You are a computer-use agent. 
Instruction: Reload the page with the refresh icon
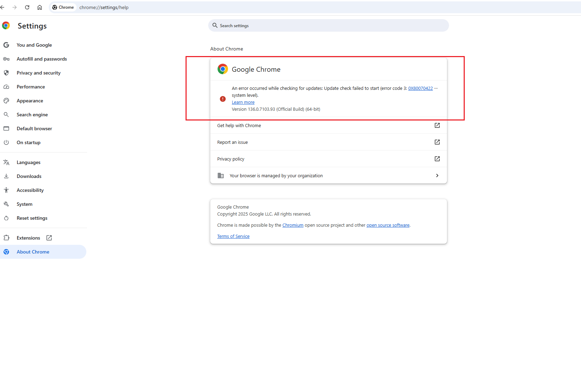pos(27,7)
